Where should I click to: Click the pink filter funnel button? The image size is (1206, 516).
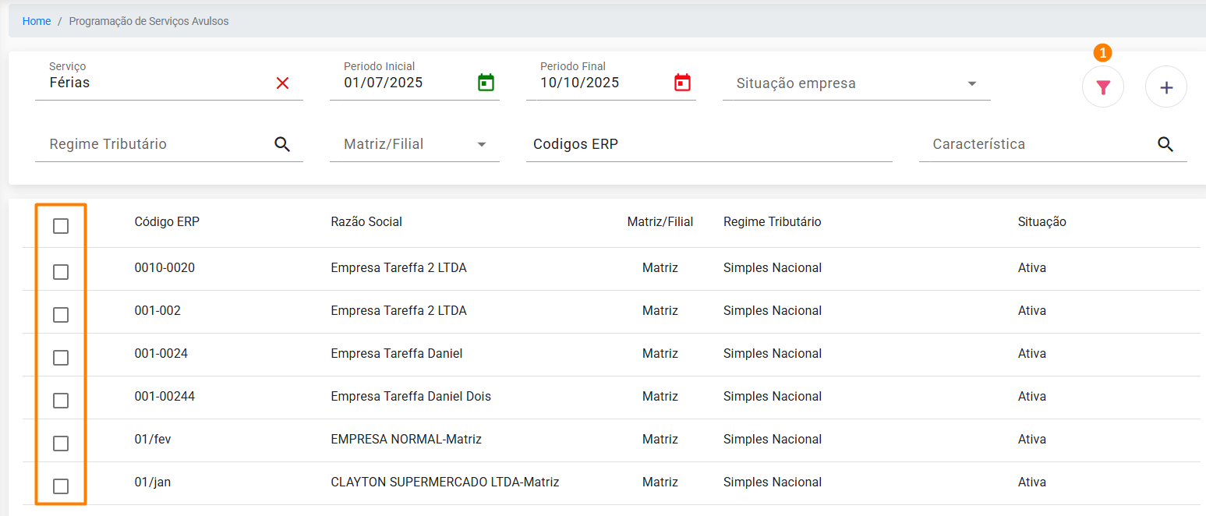pyautogui.click(x=1102, y=87)
